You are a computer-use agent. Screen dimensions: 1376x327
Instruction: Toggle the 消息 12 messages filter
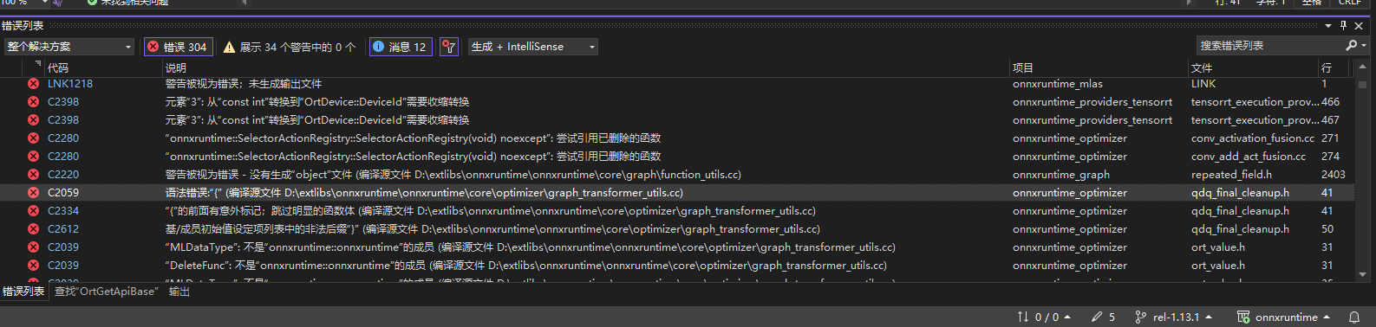[x=400, y=47]
